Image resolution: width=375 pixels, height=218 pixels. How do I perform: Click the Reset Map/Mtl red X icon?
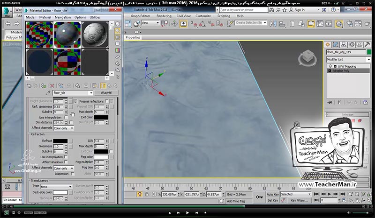pos(52,85)
